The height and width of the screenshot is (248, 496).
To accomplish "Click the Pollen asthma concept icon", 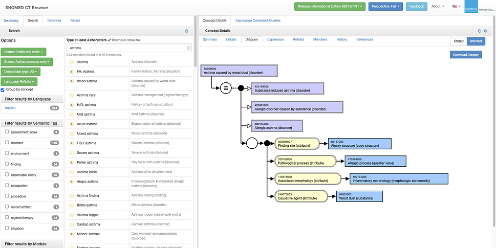I will coord(72,163).
